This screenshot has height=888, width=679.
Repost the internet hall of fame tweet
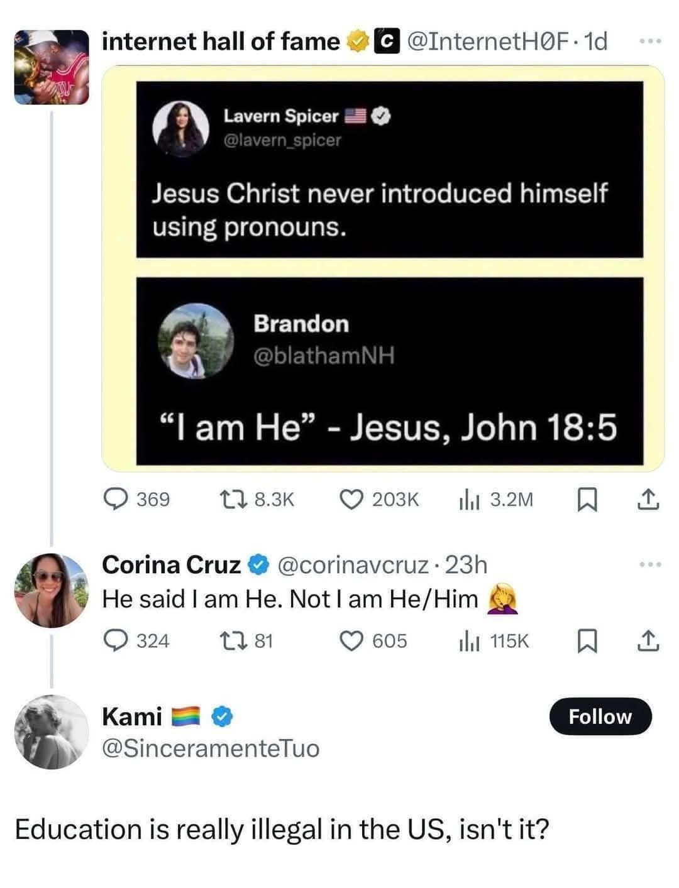click(x=226, y=499)
